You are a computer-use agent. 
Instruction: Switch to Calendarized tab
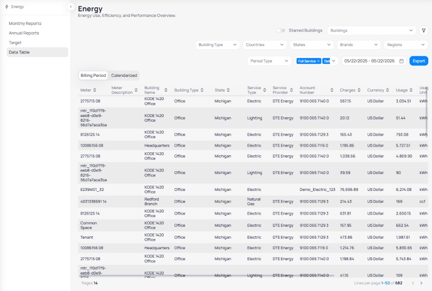coord(124,75)
